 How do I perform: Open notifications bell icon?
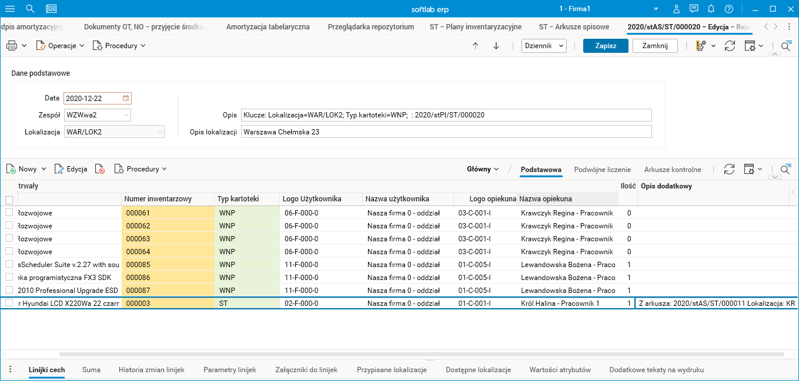711,9
